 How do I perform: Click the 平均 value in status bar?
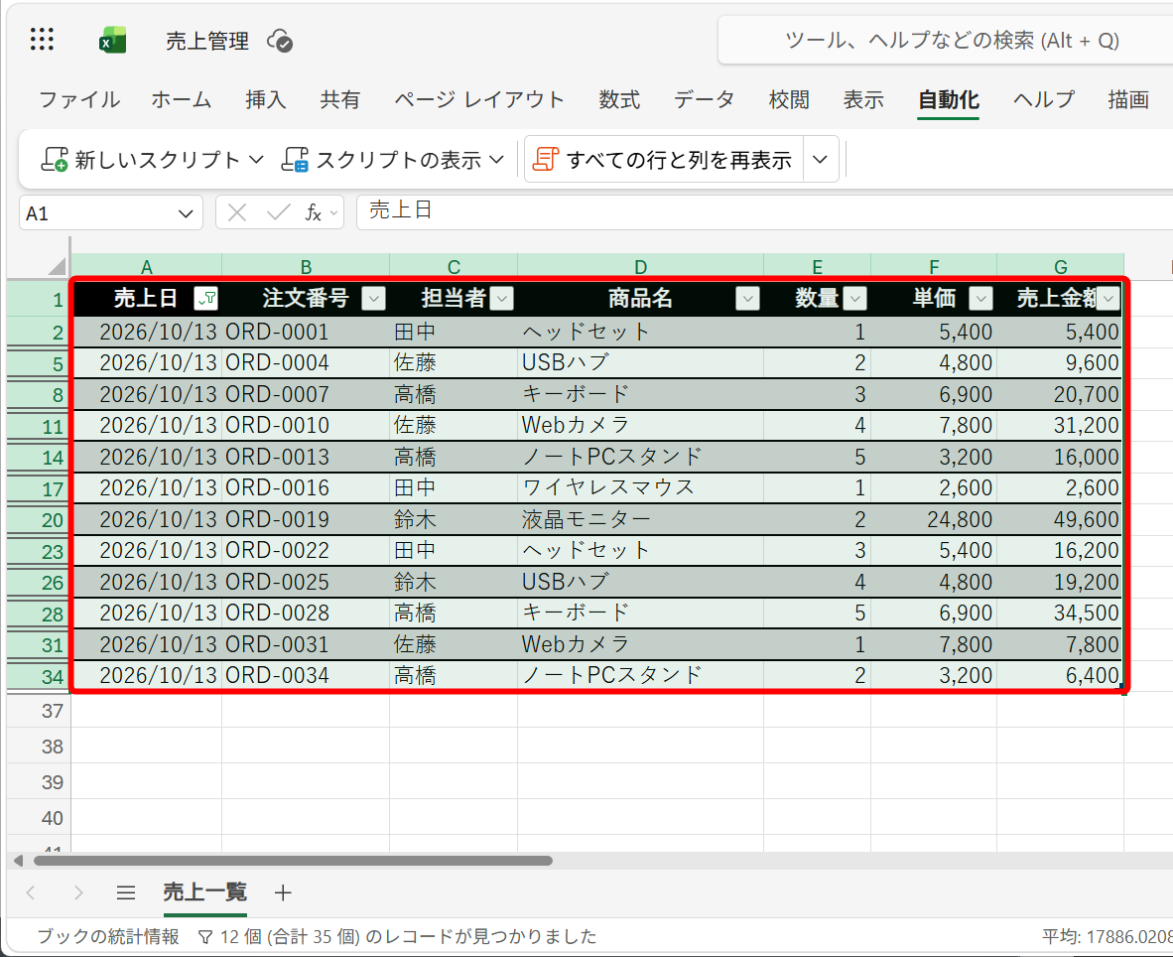1108,936
